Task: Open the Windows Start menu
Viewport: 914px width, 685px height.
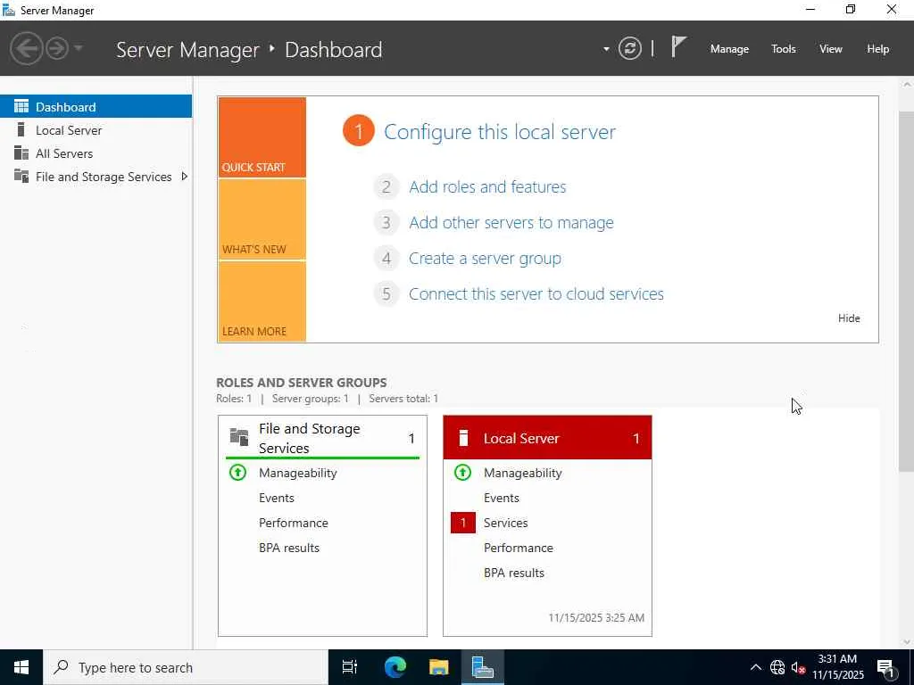Action: (x=21, y=667)
